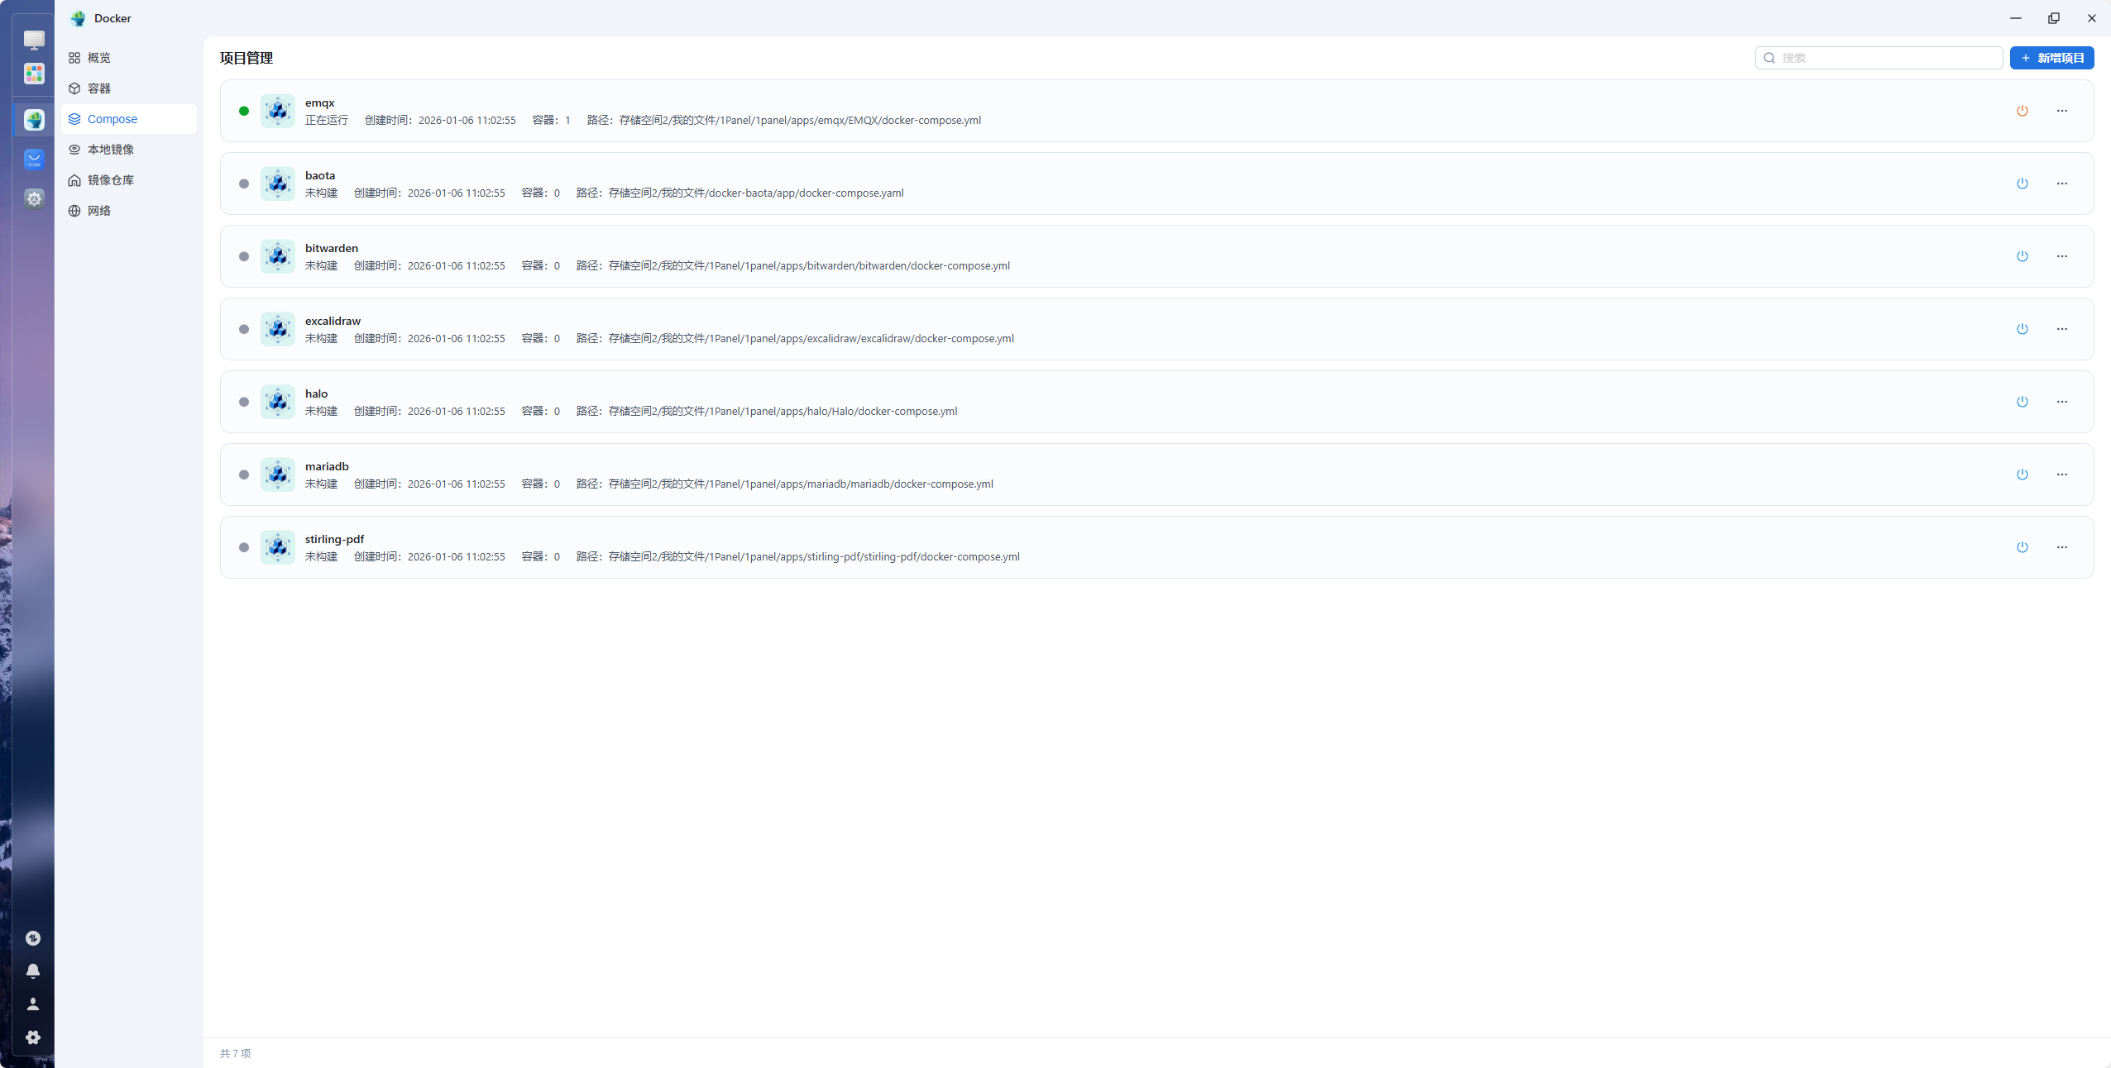The image size is (2111, 1068).
Task: Open the excalidraw project name
Action: pyautogui.click(x=333, y=321)
